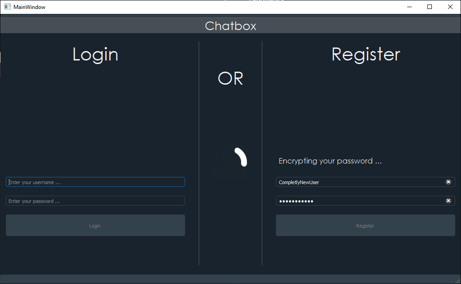Click the login username input field
Viewport: 461px width, 284px height.
coord(95,182)
